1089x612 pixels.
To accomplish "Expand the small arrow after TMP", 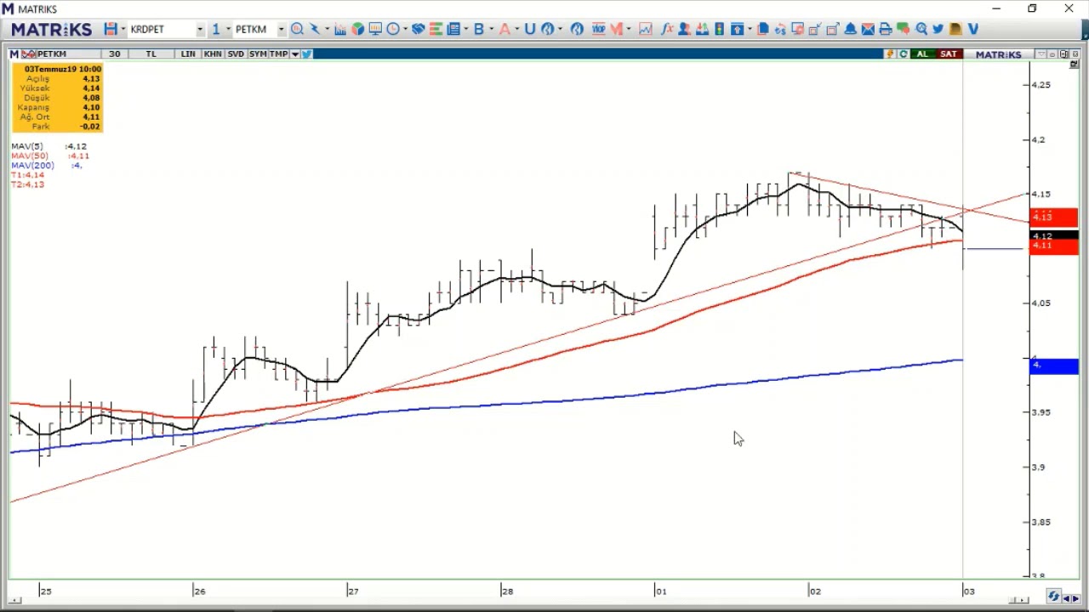I will (295, 54).
